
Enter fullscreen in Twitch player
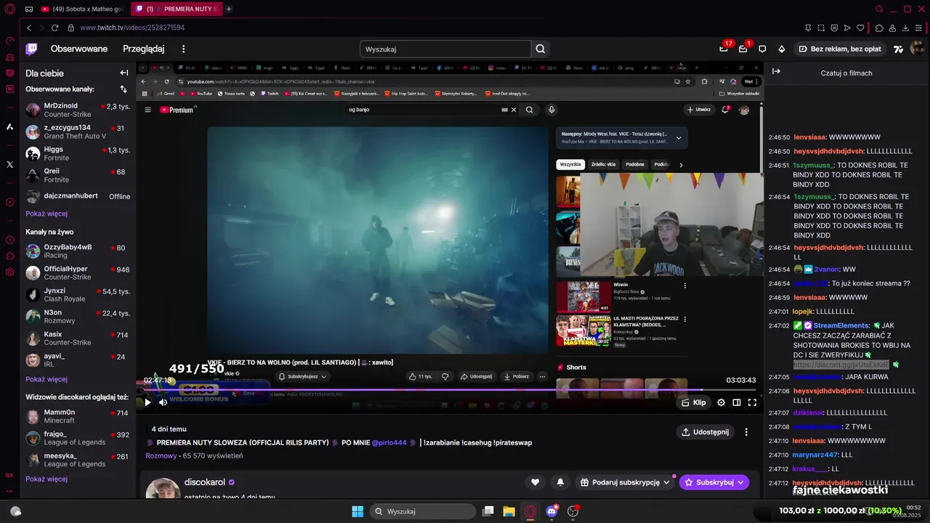coord(753,402)
